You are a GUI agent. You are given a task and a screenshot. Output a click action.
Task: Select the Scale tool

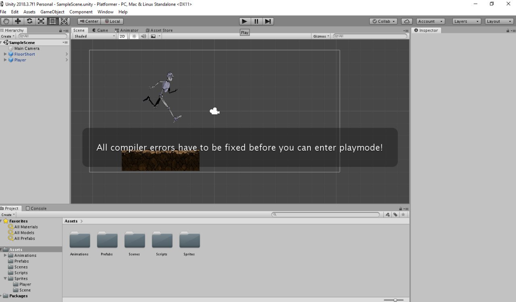click(41, 21)
